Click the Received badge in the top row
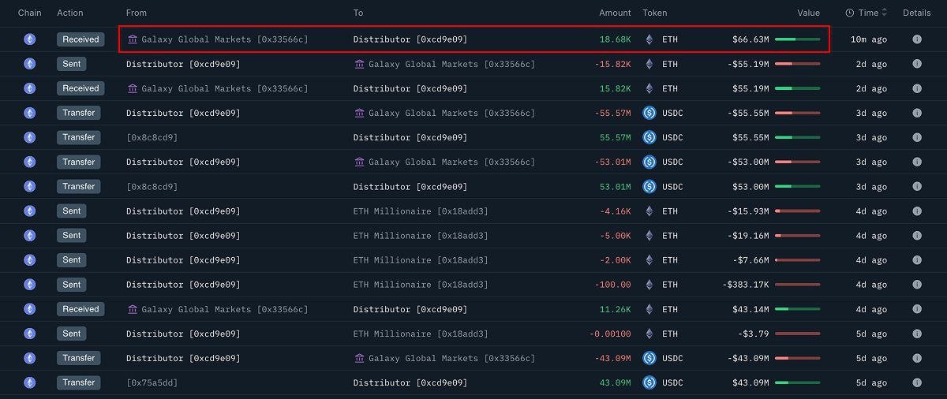Image resolution: width=947 pixels, height=399 pixels. [80, 39]
